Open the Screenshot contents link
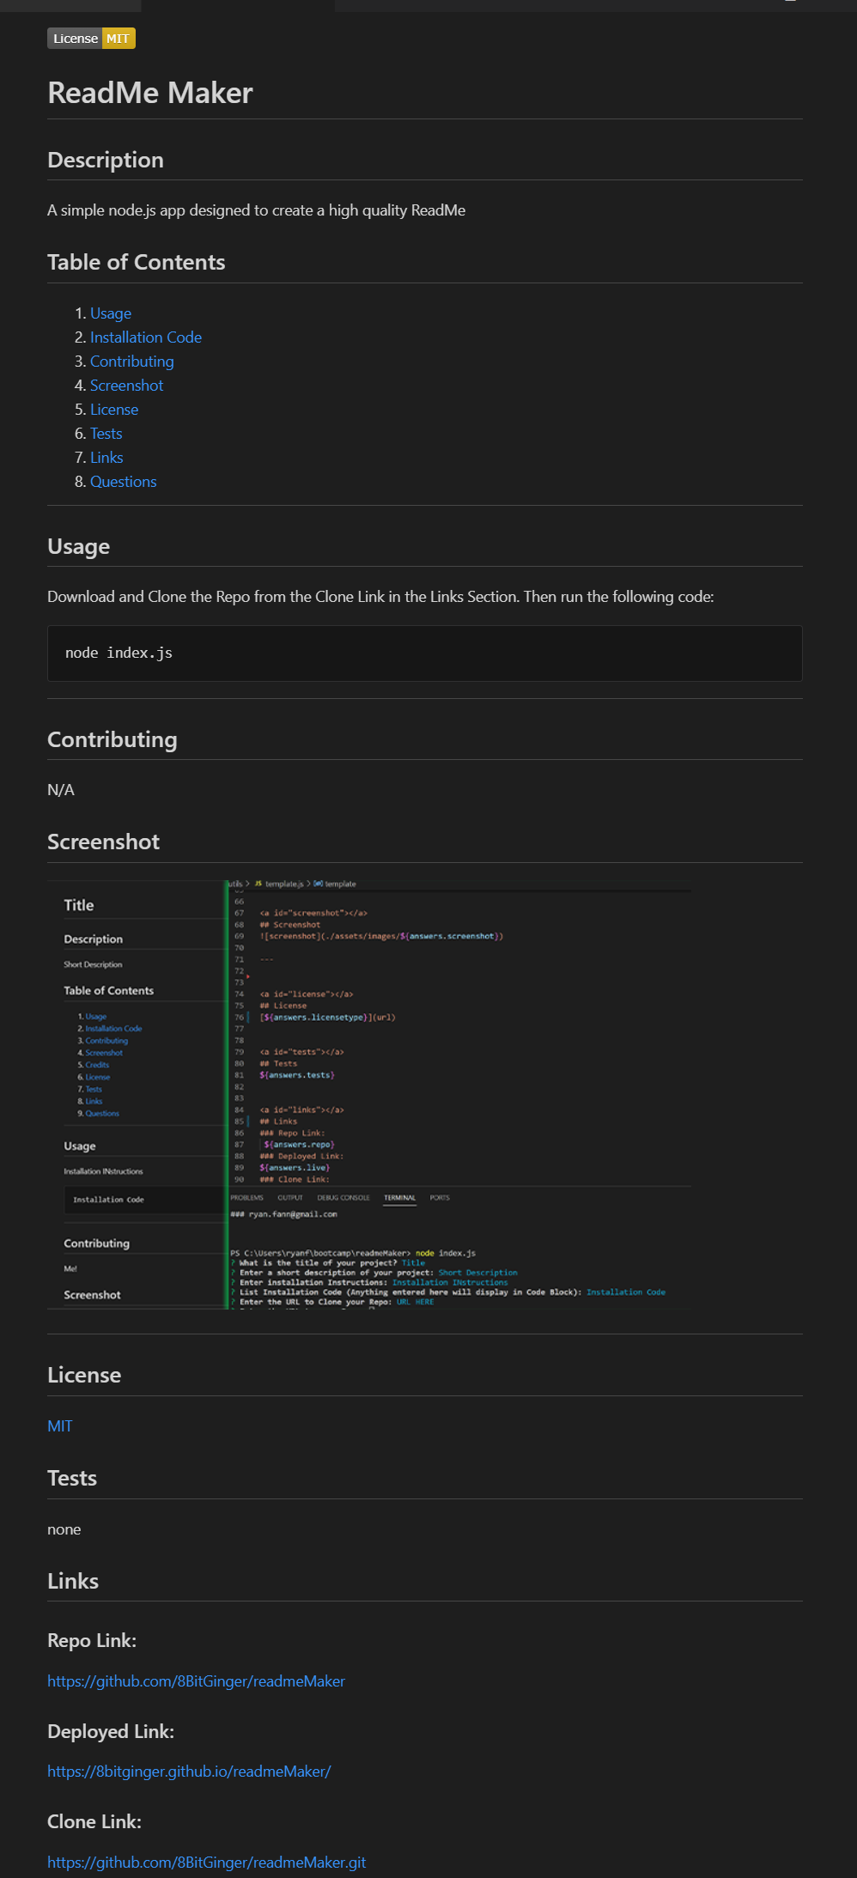The image size is (857, 1878). (x=126, y=386)
